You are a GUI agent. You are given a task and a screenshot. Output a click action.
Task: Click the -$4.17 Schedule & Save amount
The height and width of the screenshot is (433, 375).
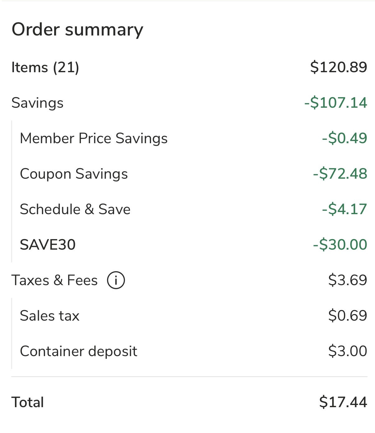click(x=344, y=209)
